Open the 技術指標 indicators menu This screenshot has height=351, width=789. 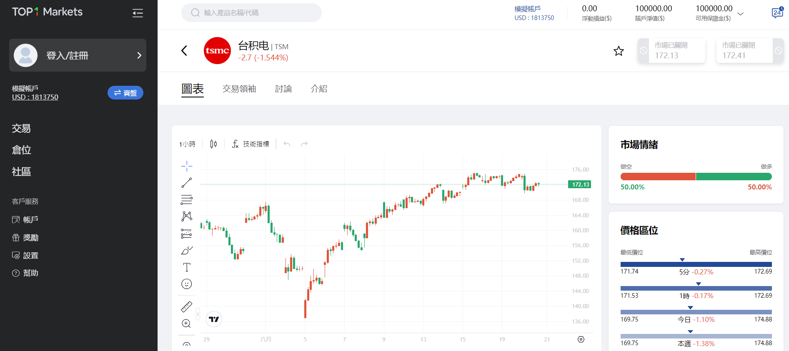tap(250, 144)
